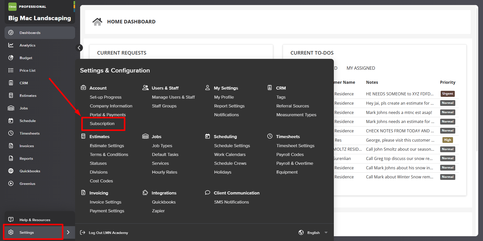483x241 pixels.
Task: Switch to the My Assigned tab
Action: coord(361,68)
